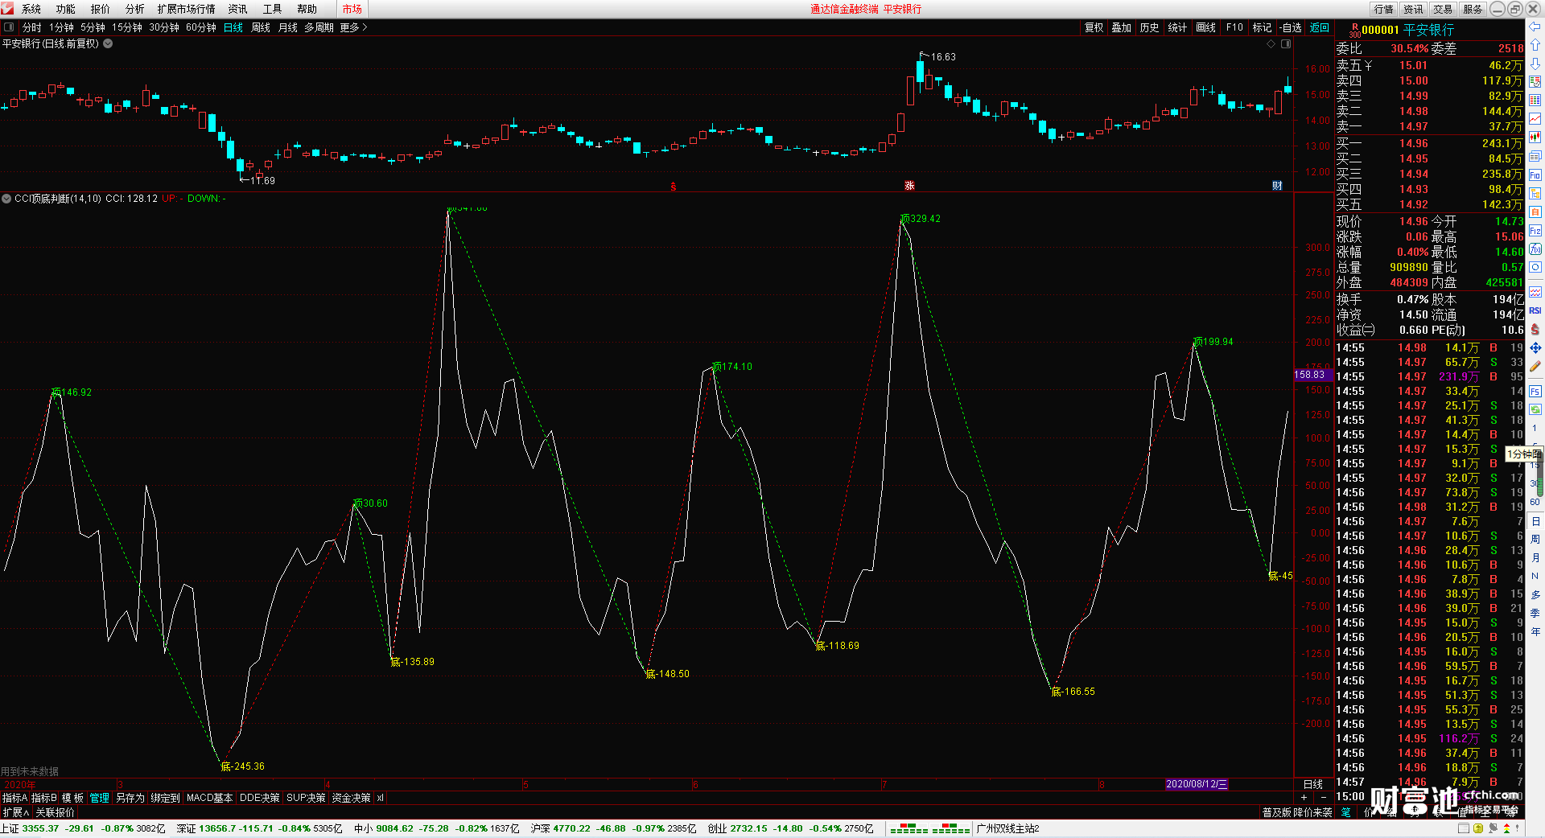Image resolution: width=1545 pixels, height=838 pixels.
Task: Click the red dollar sign icon
Action: (x=1535, y=329)
